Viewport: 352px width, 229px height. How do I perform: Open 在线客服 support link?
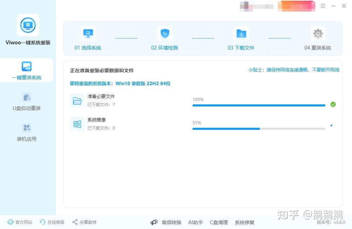point(52,222)
